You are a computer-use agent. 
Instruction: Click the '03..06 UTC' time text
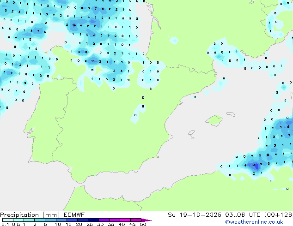243,215
